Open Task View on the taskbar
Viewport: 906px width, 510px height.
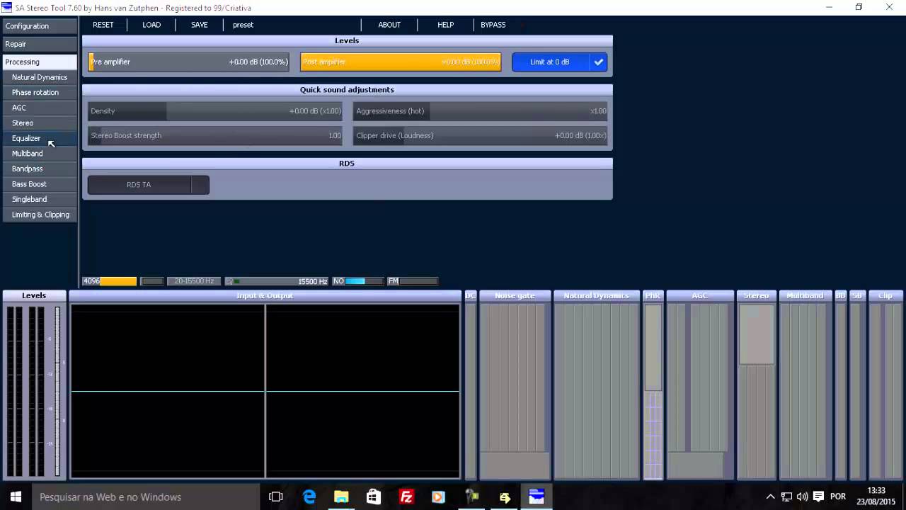click(276, 497)
